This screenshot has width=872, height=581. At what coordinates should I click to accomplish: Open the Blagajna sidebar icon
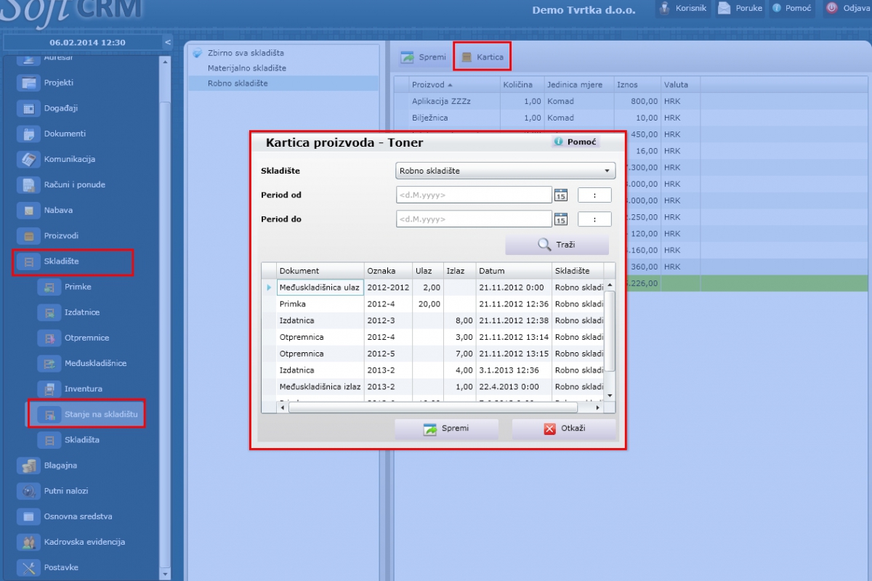tap(29, 466)
